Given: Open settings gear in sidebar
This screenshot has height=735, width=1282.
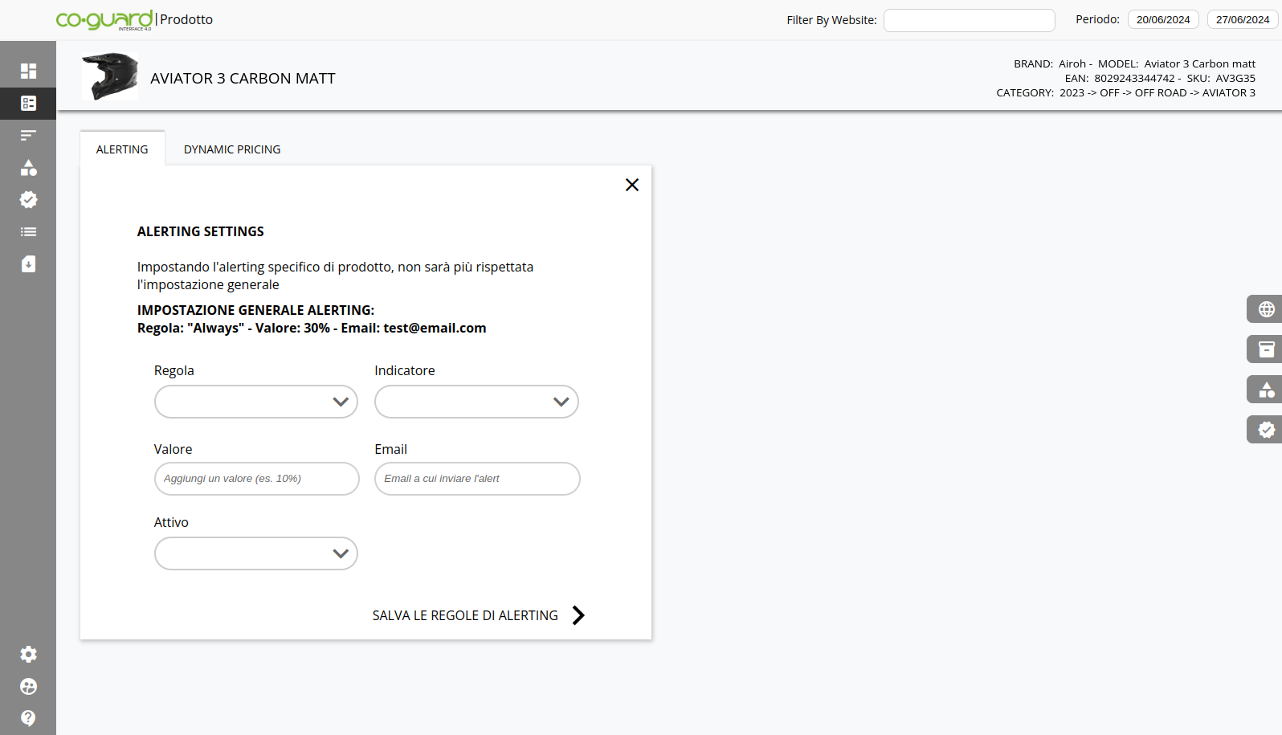Looking at the screenshot, I should click(28, 655).
